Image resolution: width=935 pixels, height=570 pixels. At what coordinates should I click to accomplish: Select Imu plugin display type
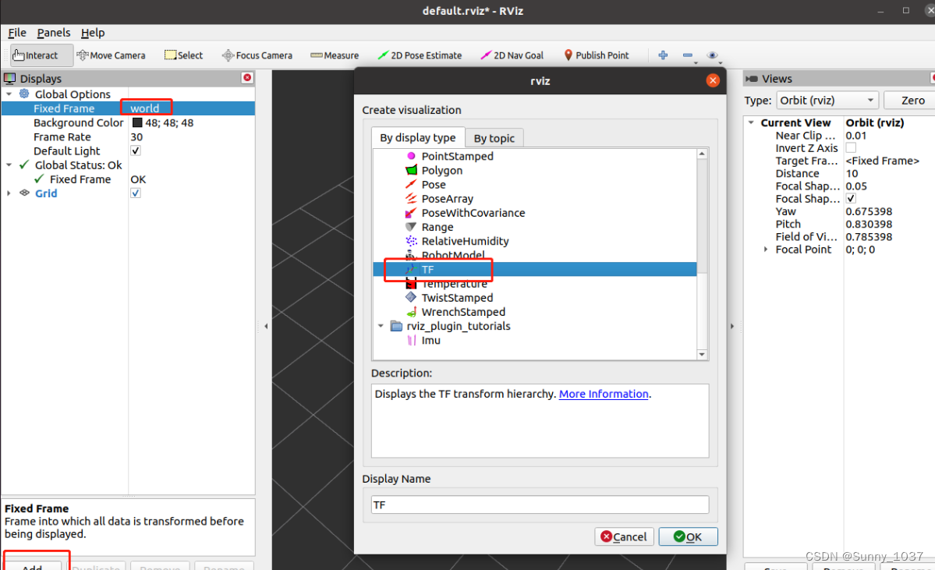click(430, 341)
